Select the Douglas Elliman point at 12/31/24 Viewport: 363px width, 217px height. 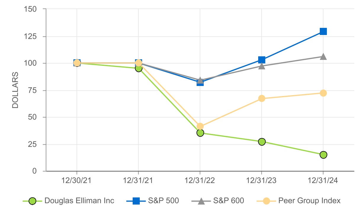(323, 155)
